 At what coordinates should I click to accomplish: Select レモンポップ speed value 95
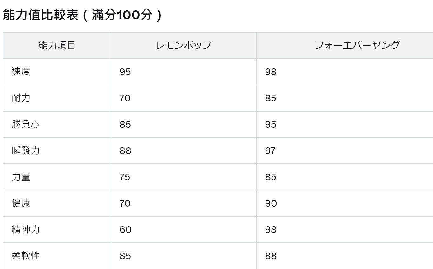click(x=125, y=72)
